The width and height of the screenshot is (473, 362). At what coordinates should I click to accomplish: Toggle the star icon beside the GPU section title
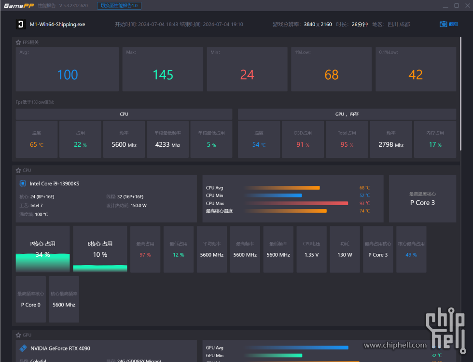pos(18,335)
